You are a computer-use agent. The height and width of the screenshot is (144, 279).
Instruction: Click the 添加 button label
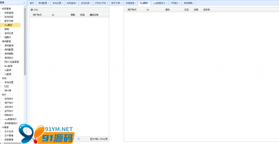point(36,10)
